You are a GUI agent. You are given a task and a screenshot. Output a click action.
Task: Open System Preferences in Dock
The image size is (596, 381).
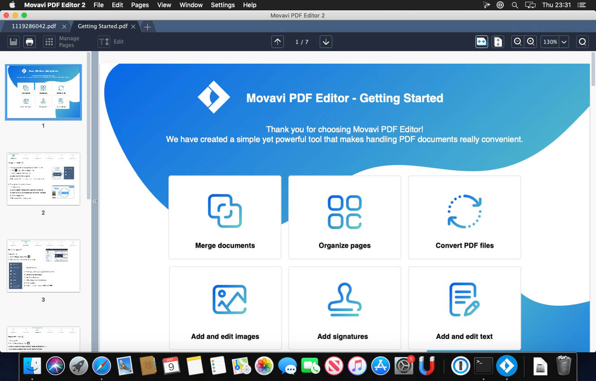click(403, 366)
